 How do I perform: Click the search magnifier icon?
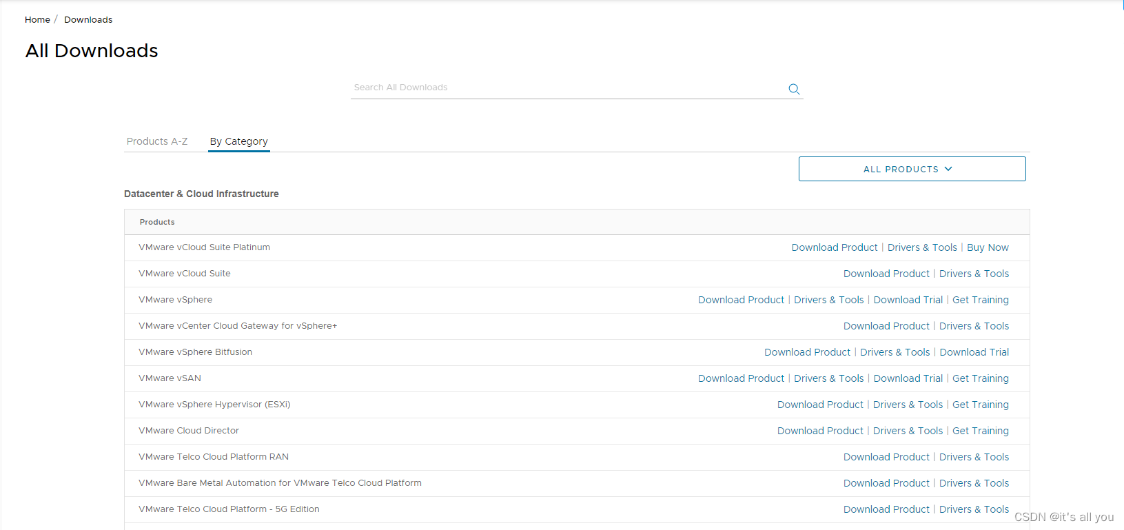point(794,89)
